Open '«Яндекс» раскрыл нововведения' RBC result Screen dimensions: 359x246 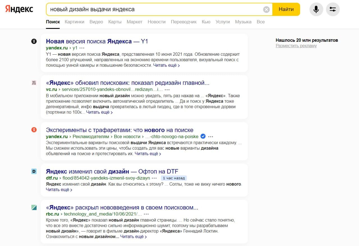coord(122,208)
